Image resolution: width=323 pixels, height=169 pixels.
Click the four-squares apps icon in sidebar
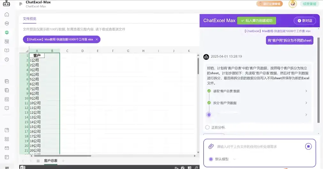(7, 139)
